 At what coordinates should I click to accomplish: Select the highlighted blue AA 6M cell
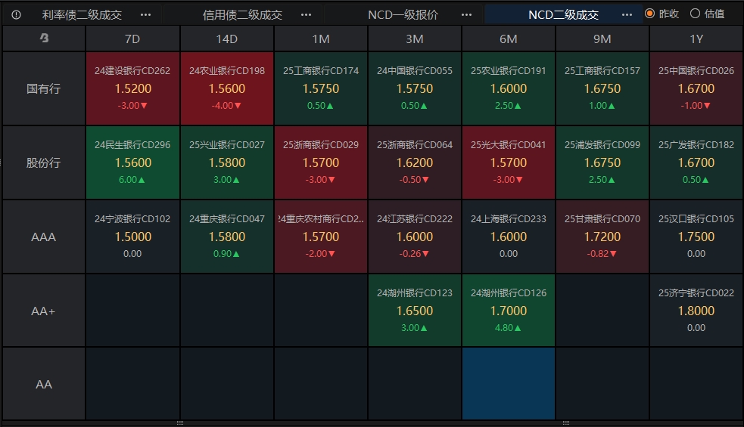(x=508, y=384)
